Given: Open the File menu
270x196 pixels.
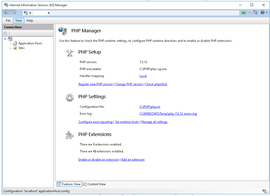Looking at the screenshot, I should pyautogui.click(x=8, y=21).
